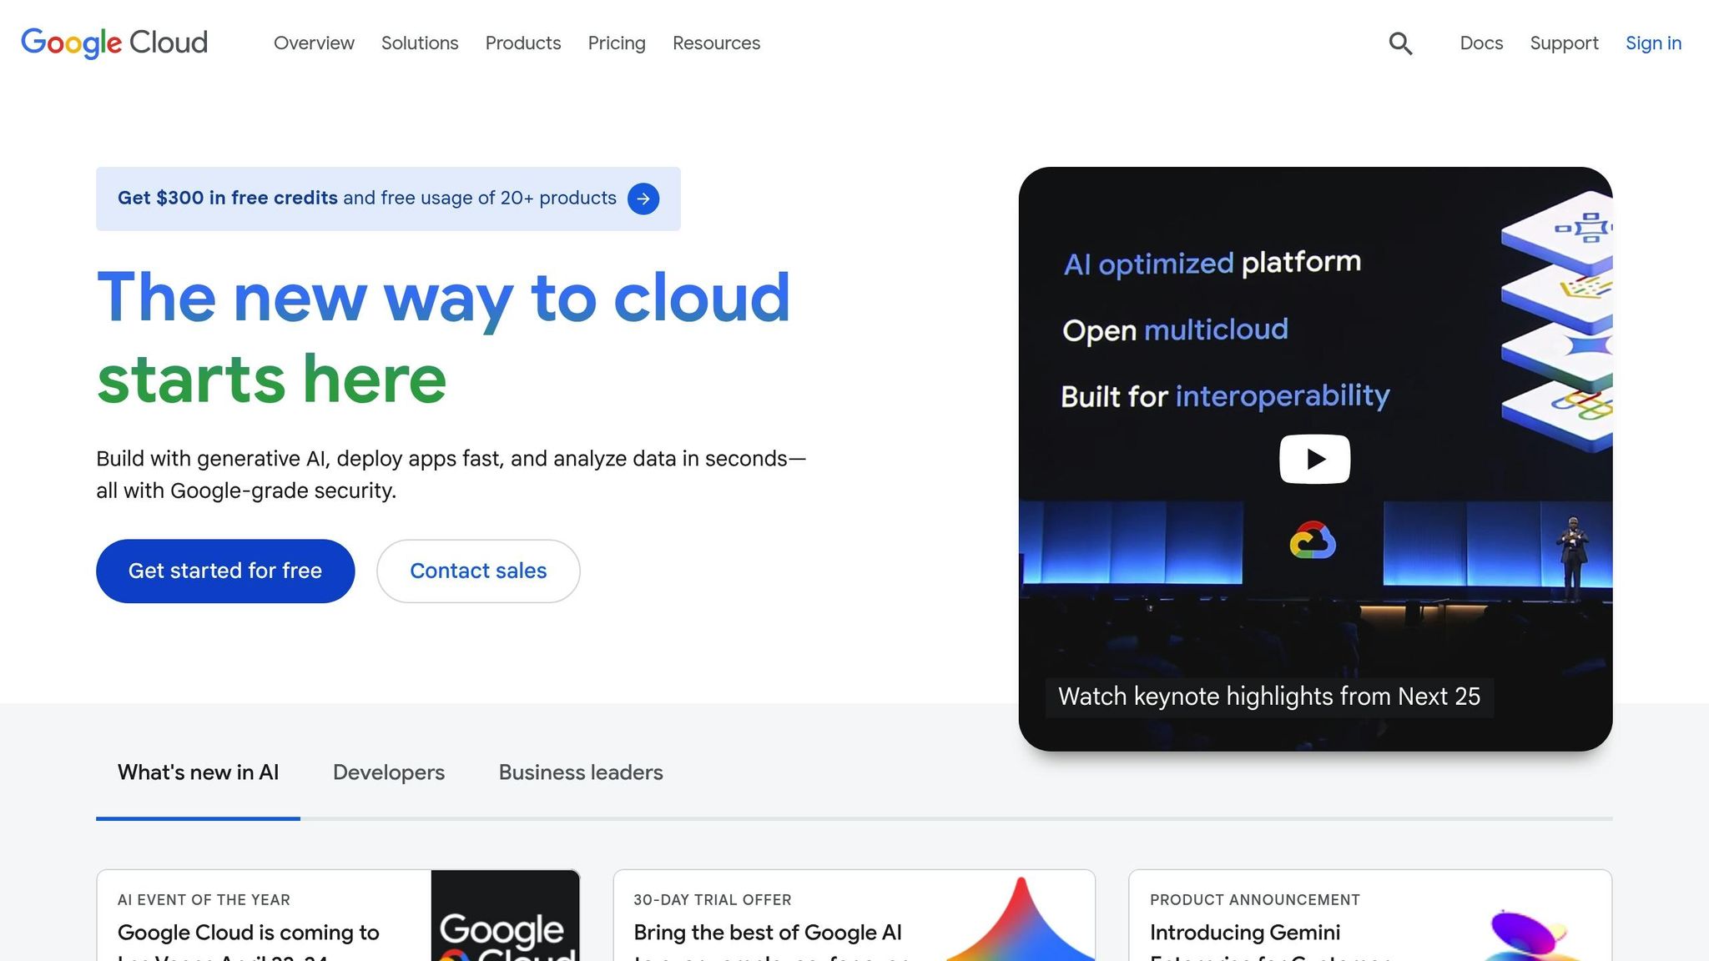Screen dimensions: 1709x961
Task: Open the Products menu
Action: pos(522,43)
